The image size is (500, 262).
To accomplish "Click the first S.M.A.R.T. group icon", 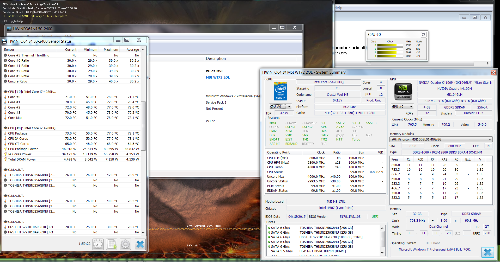I will click(x=5, y=170).
